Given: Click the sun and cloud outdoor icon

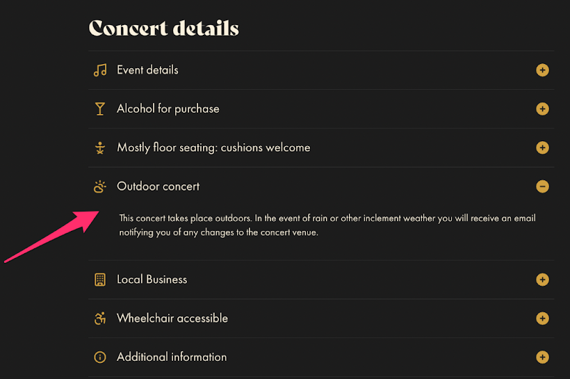Looking at the screenshot, I should pos(100,186).
